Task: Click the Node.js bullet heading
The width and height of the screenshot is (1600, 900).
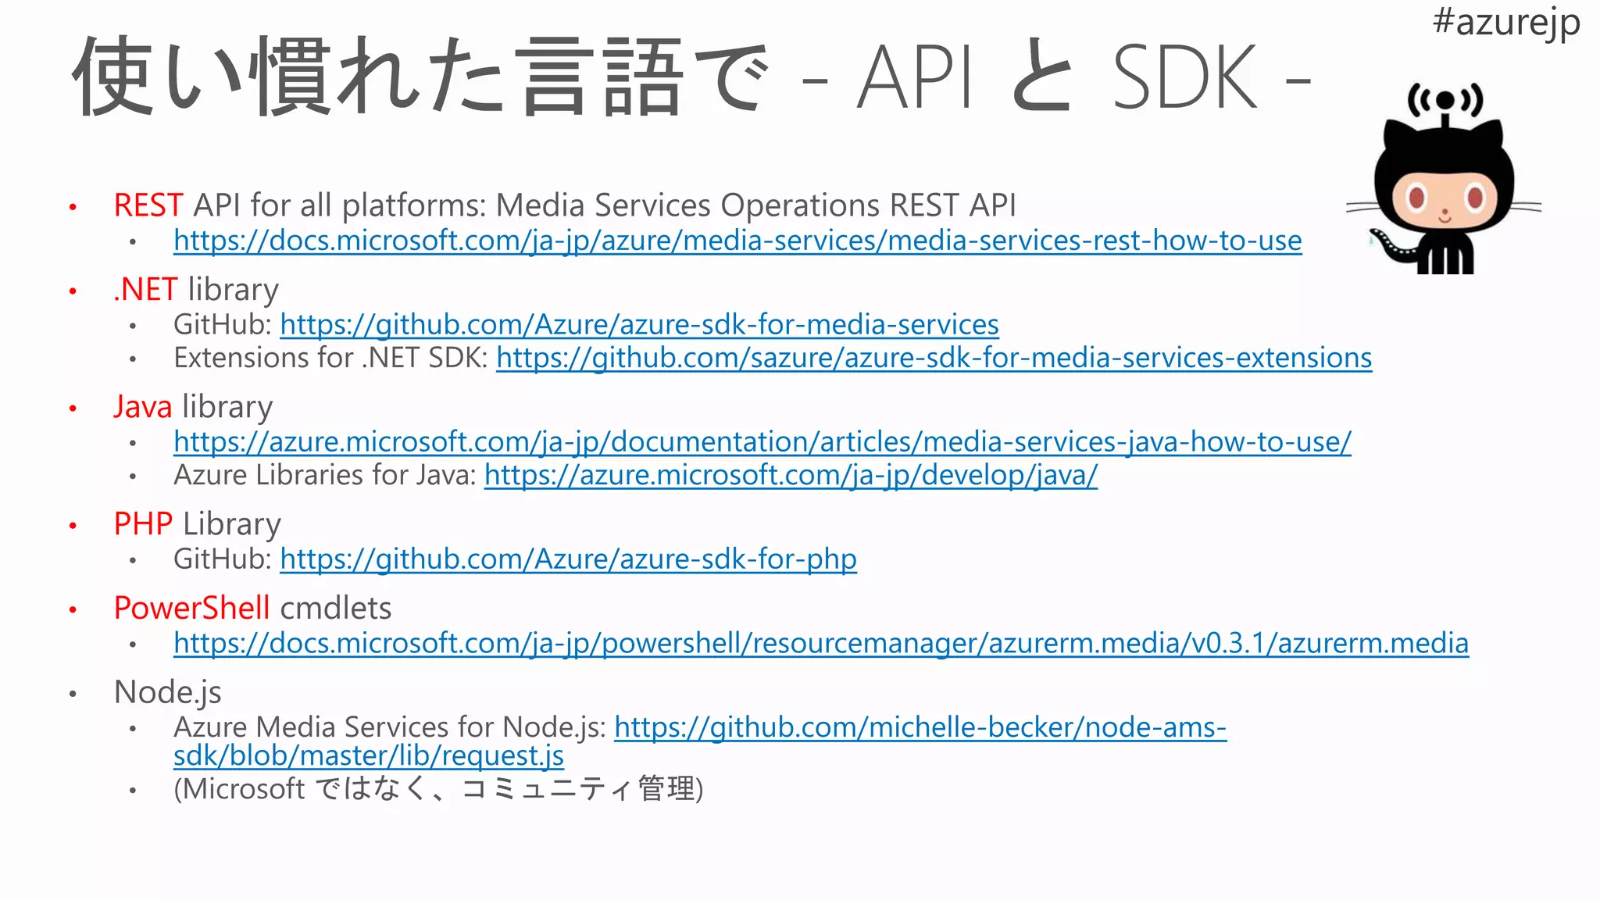Action: [167, 692]
